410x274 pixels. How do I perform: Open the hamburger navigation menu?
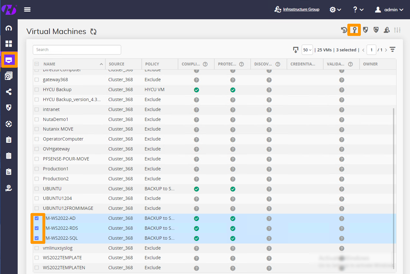(x=27, y=9)
